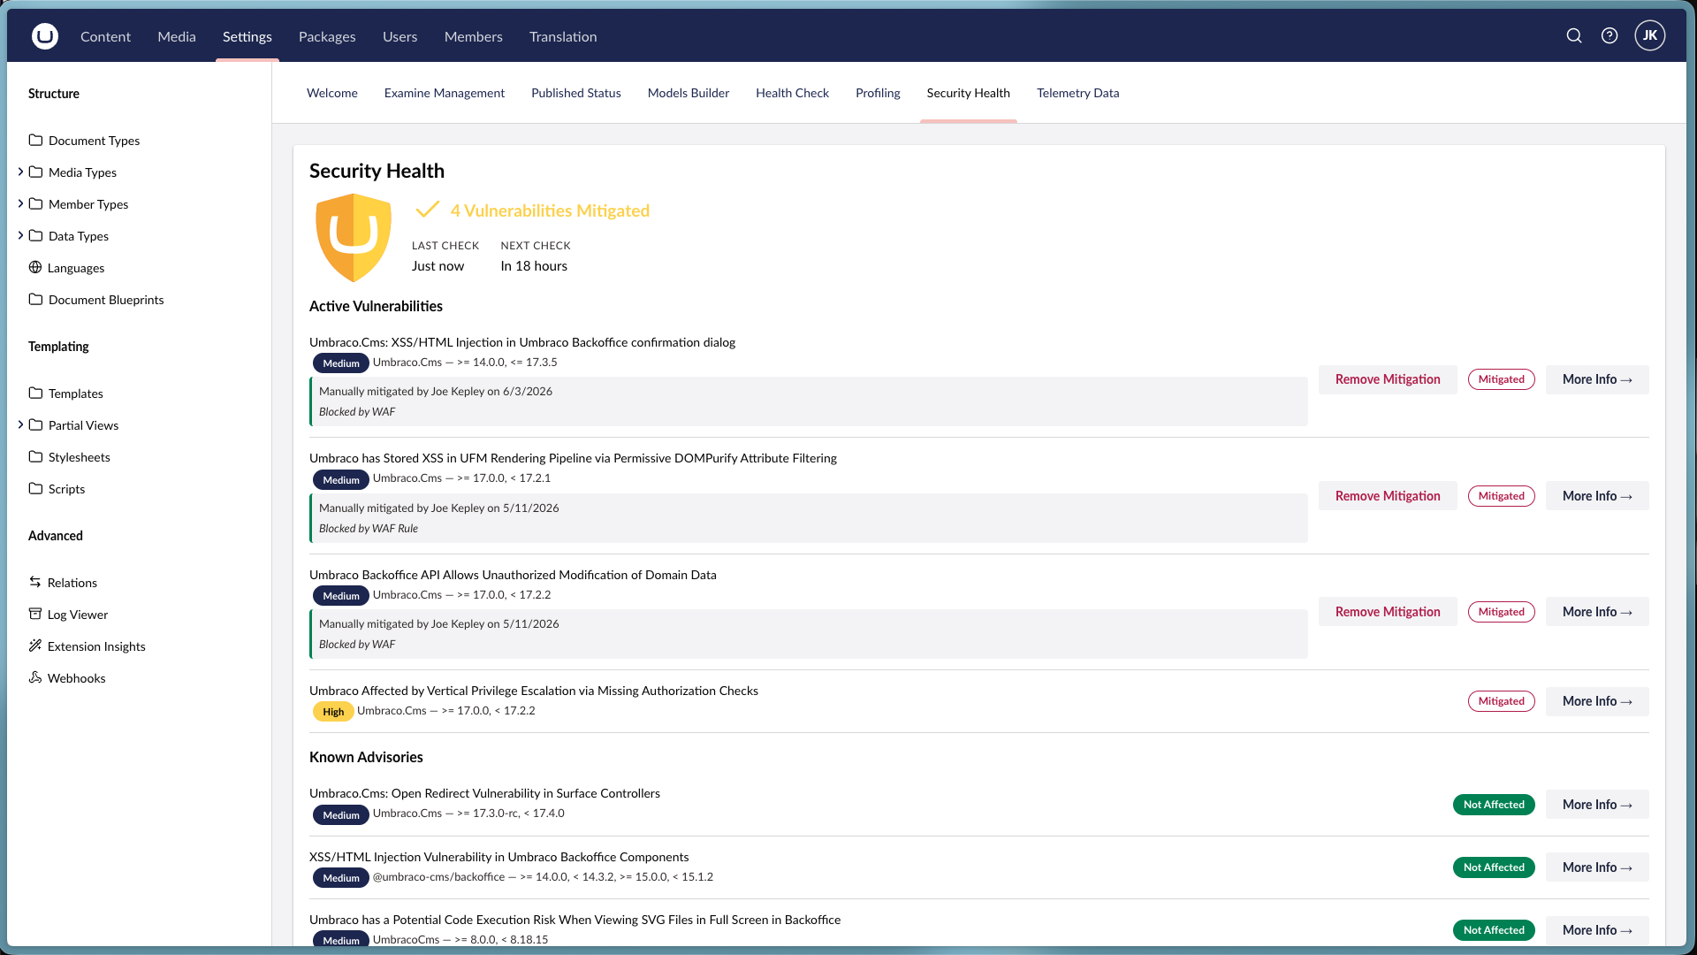
Task: Open the help question-mark icon
Action: (1609, 36)
